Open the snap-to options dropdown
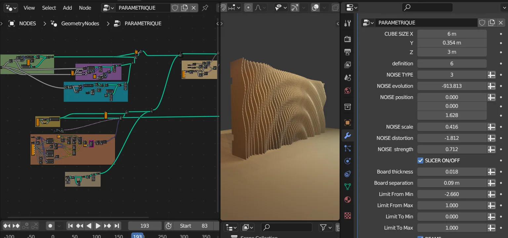The height and width of the screenshot is (238, 508). point(239,7)
